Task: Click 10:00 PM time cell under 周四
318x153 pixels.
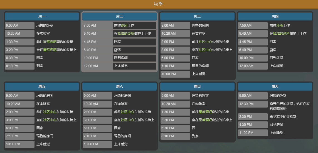Action: pyautogui.click(x=253, y=58)
